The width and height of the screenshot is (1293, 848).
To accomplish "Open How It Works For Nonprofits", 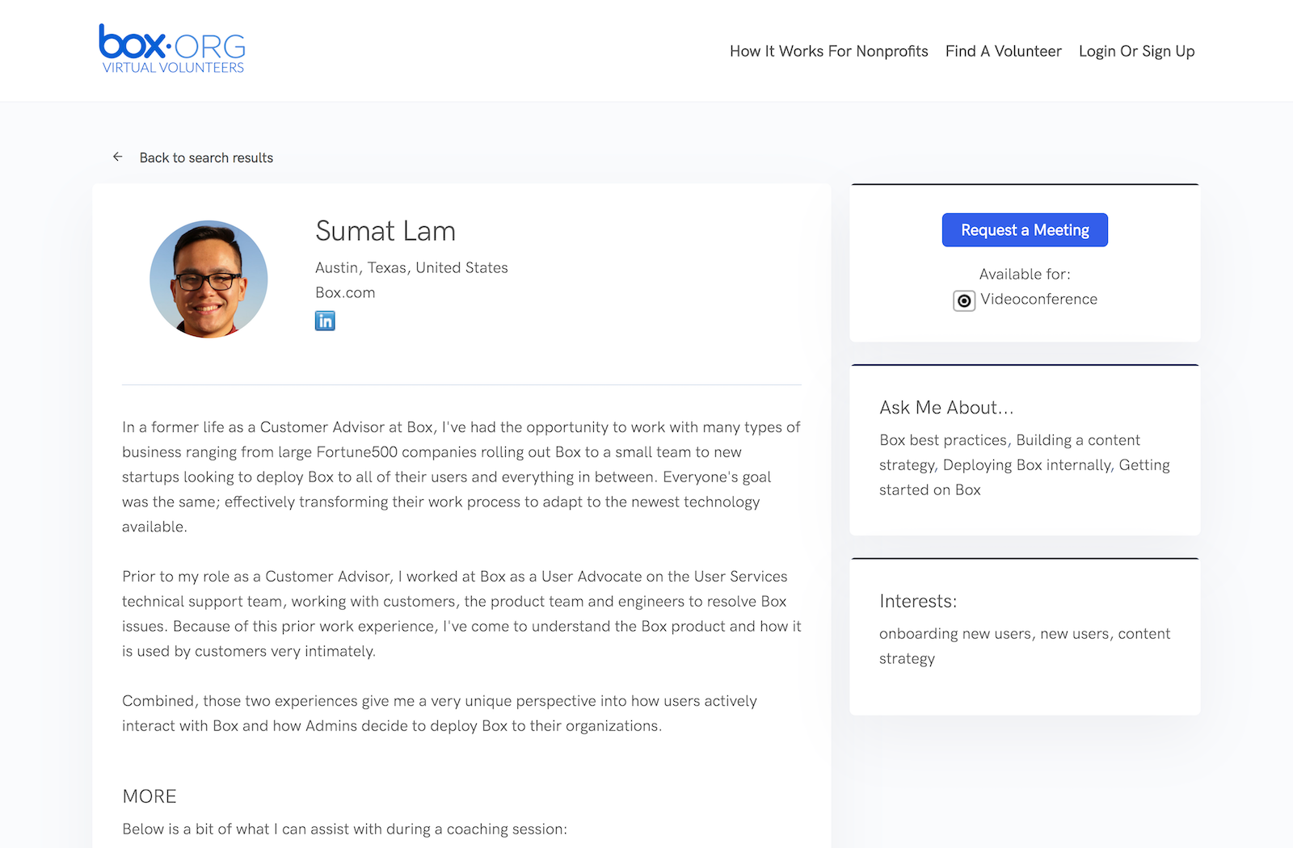I will [x=829, y=51].
